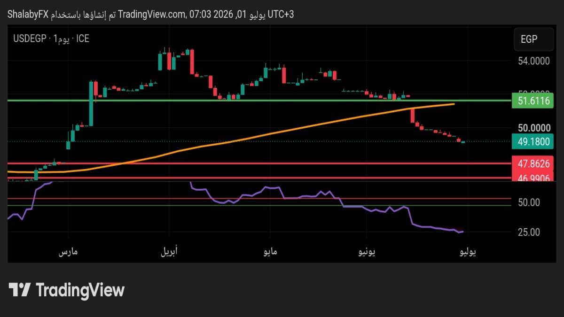The width and height of the screenshot is (564, 317).
Task: Select the red 47.8626 price label
Action: pyautogui.click(x=533, y=163)
